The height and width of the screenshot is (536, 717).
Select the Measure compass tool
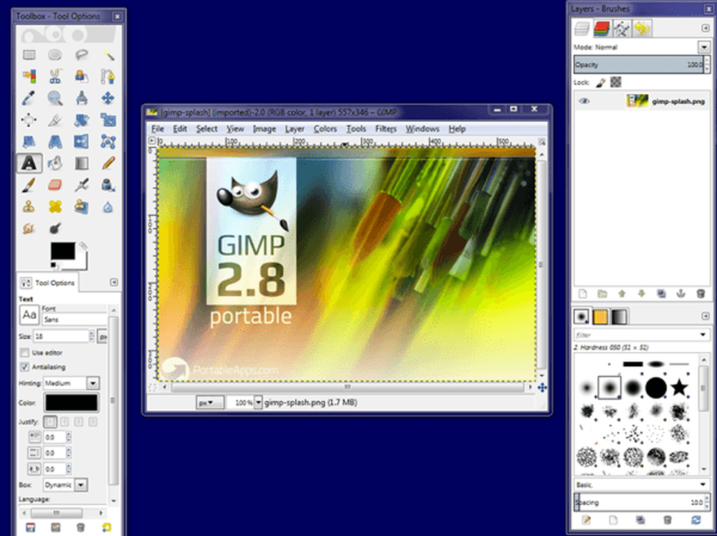(x=82, y=97)
